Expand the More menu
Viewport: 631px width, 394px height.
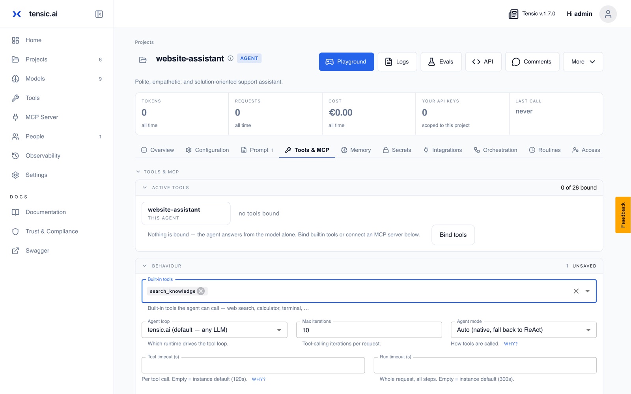coord(583,62)
